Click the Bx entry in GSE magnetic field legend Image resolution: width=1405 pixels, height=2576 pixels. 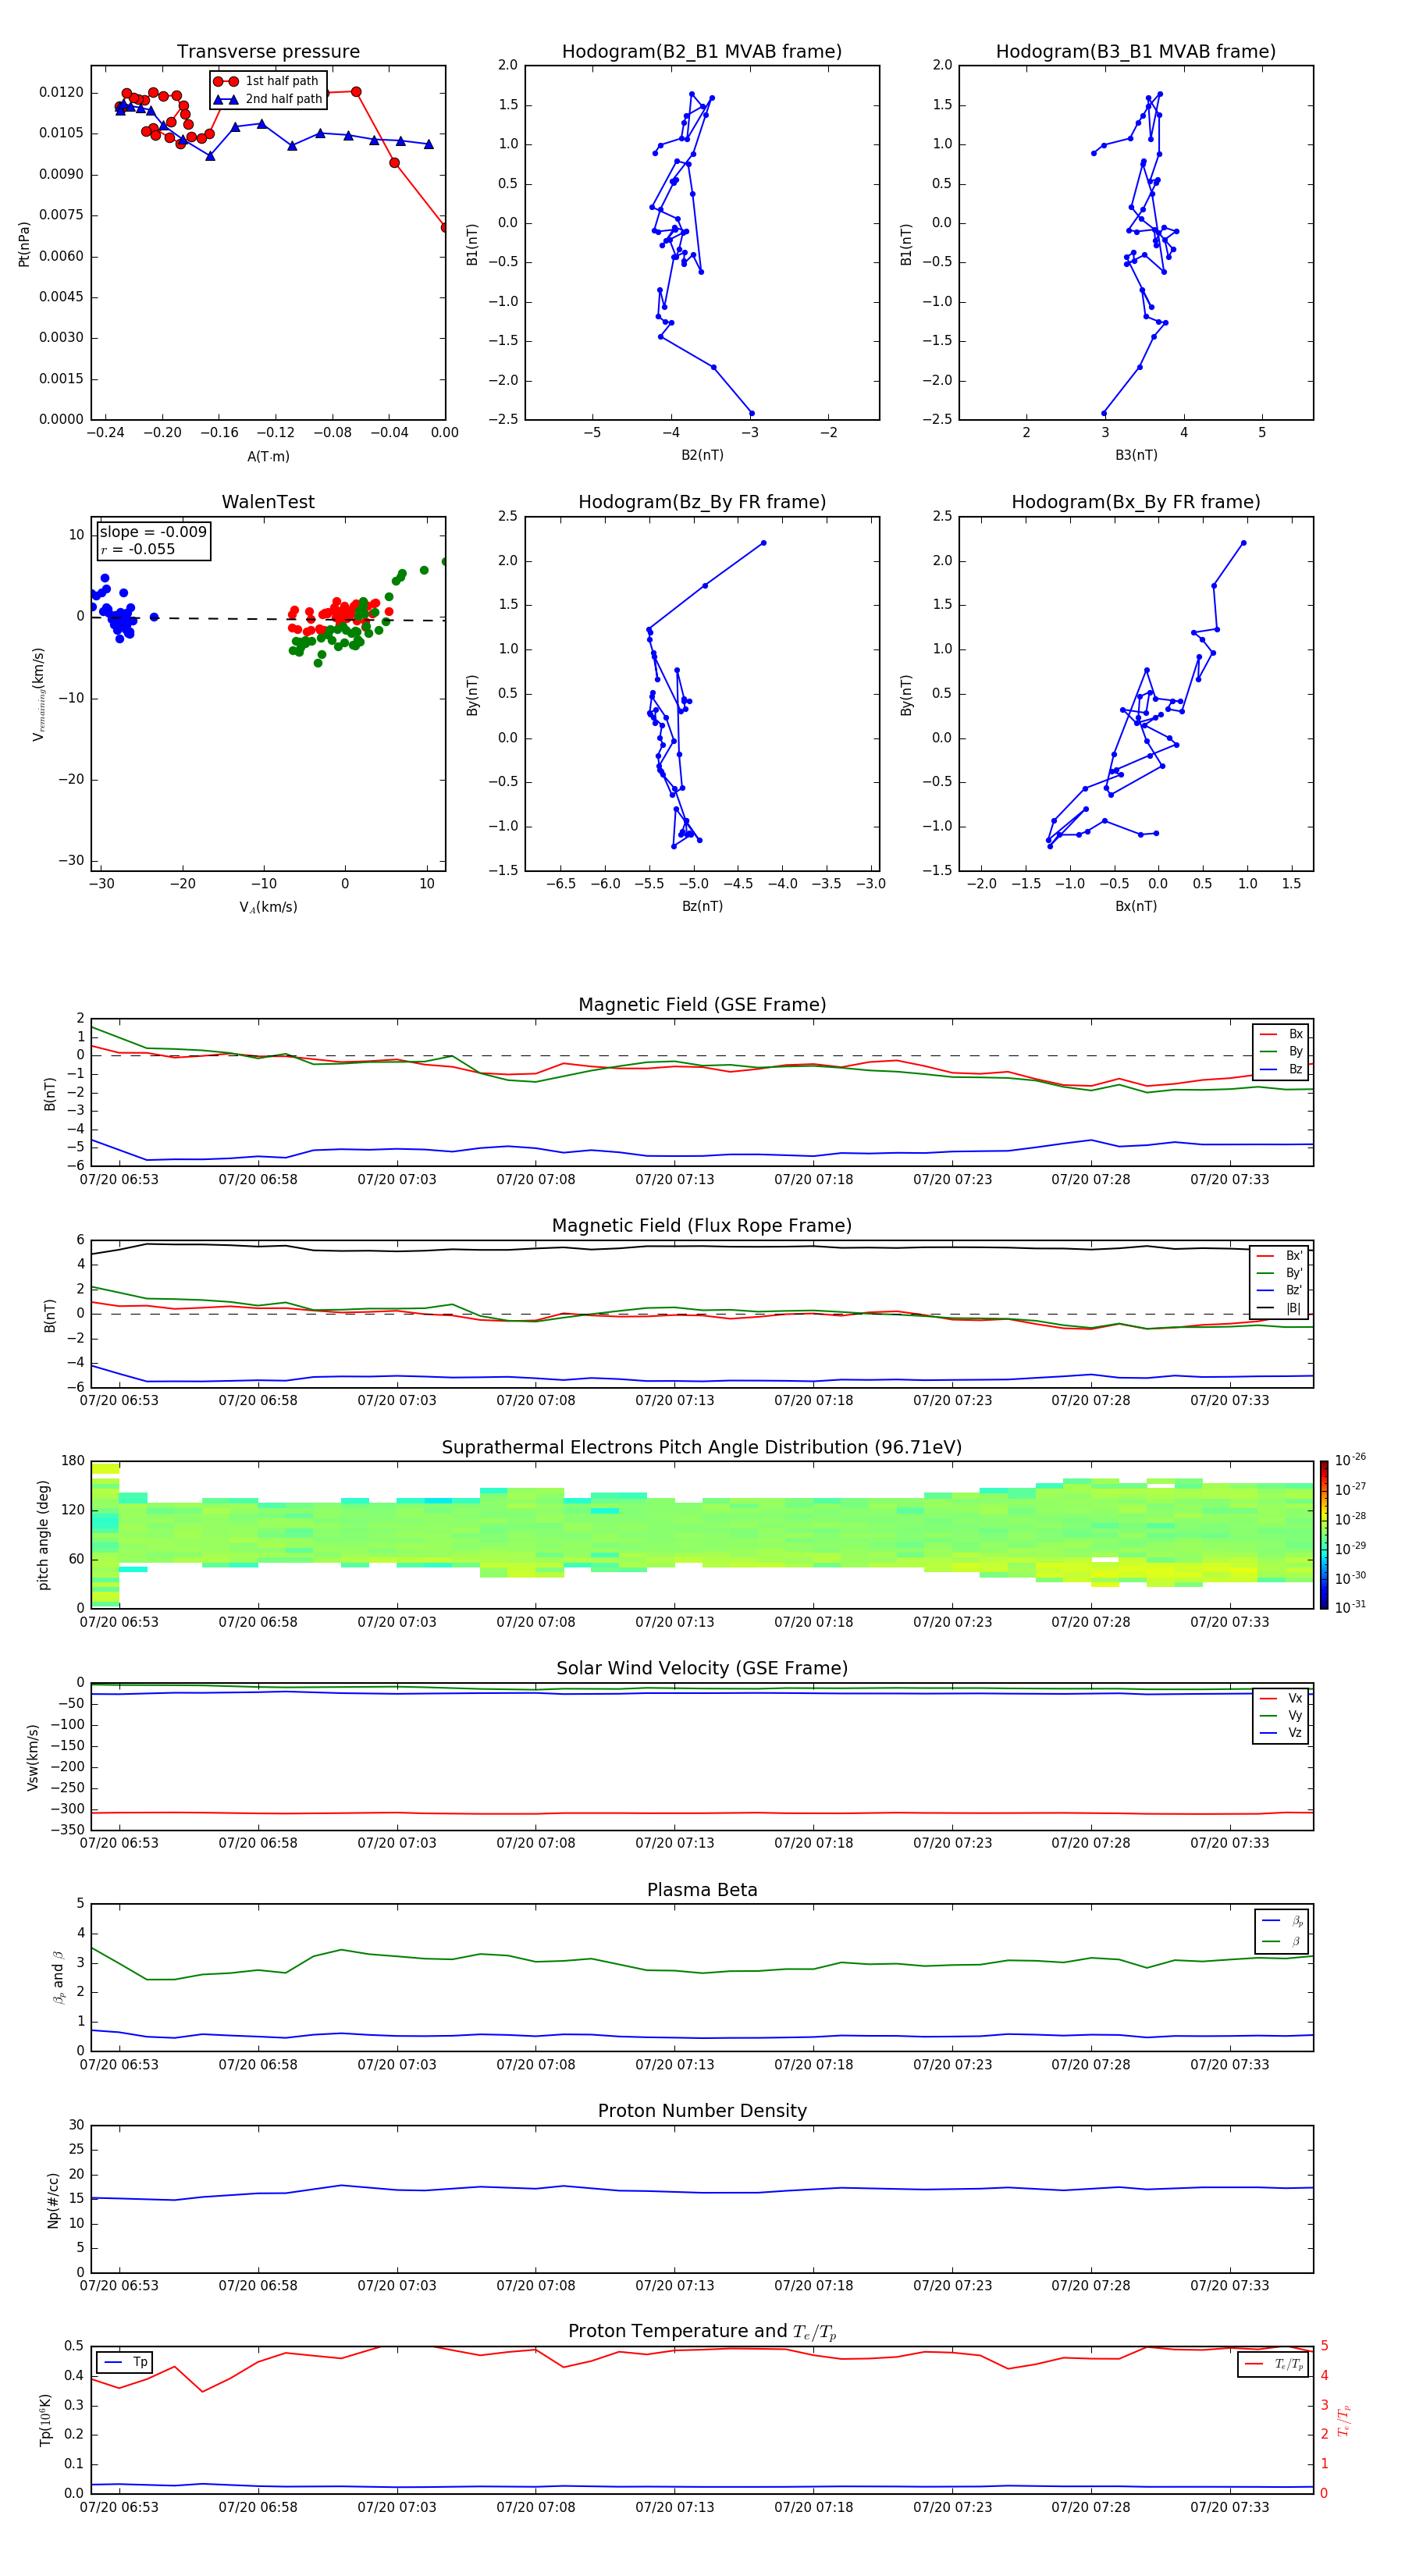click(x=1281, y=1034)
